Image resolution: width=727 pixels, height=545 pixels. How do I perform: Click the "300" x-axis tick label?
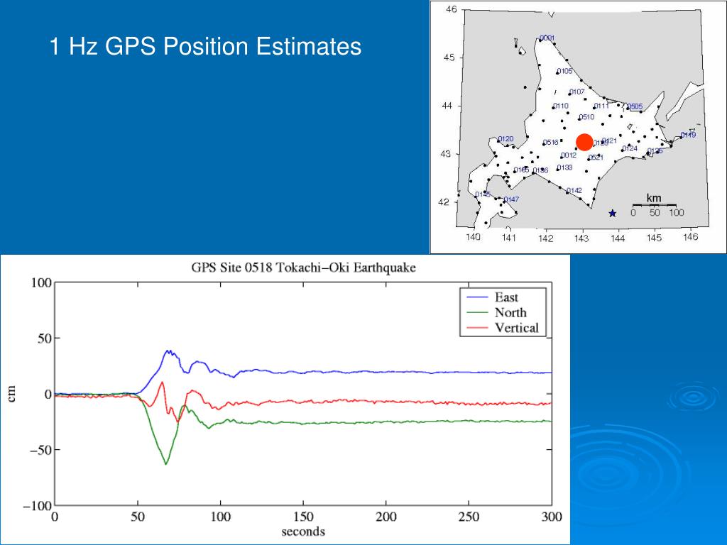[x=551, y=517]
